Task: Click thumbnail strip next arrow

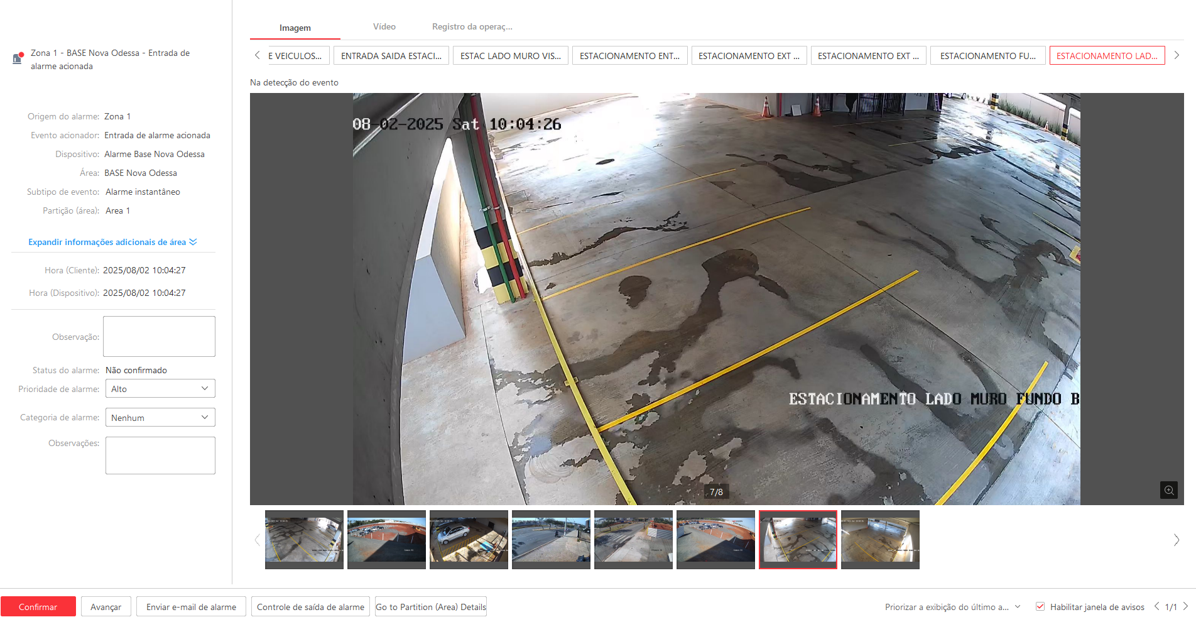Action: point(1176,540)
